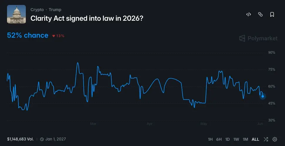Click the clock icon beside Jan 1, 2027
This screenshot has width=285, height=146.
click(x=42, y=139)
